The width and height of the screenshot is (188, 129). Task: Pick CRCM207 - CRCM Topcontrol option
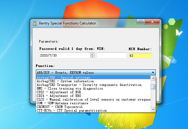93,107
